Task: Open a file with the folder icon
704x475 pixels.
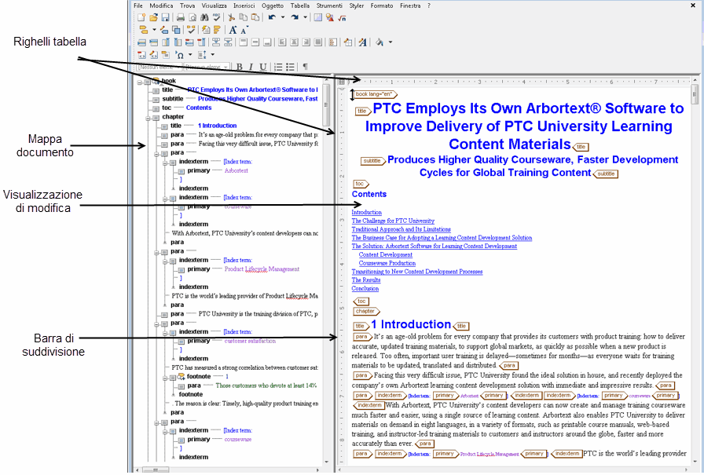Action: pos(153,17)
